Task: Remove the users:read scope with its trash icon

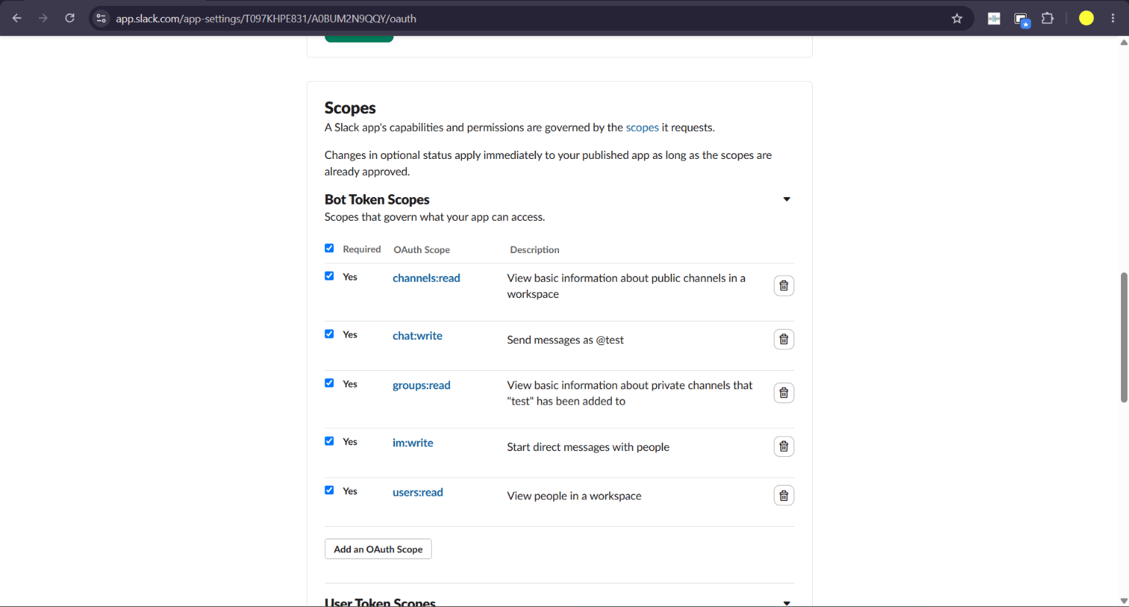Action: (x=783, y=496)
